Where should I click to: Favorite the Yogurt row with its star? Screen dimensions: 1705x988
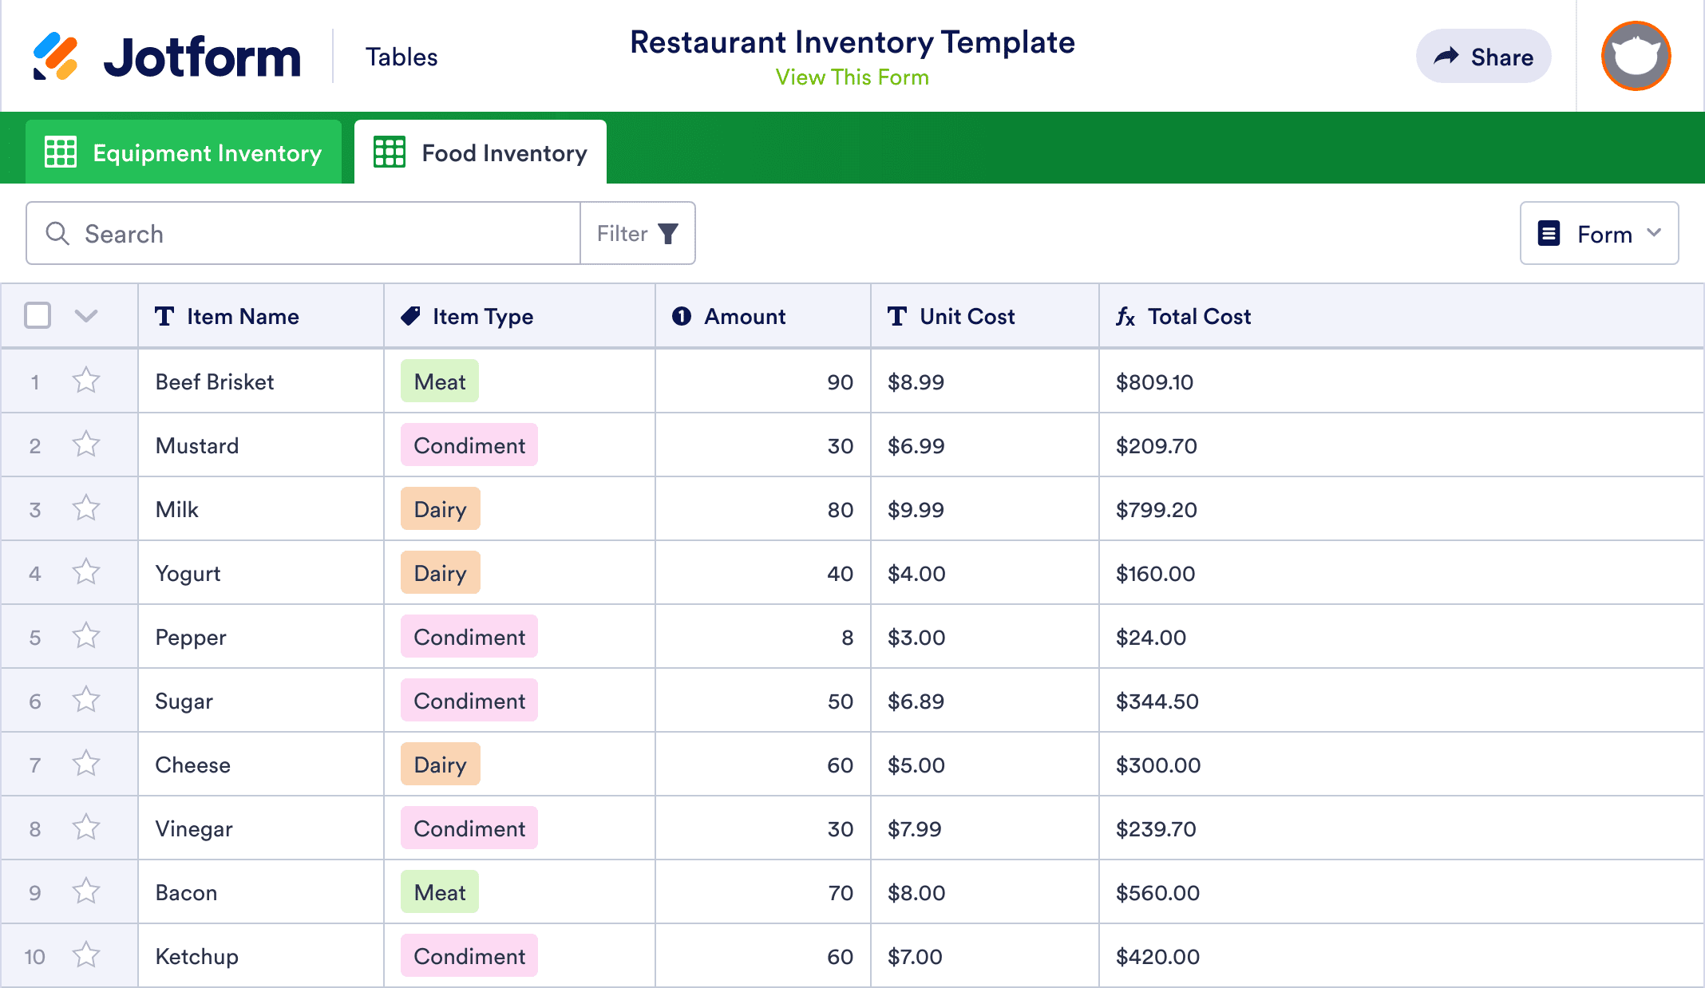86,572
